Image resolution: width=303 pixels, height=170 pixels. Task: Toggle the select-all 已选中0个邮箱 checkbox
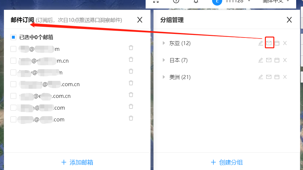pyautogui.click(x=13, y=37)
